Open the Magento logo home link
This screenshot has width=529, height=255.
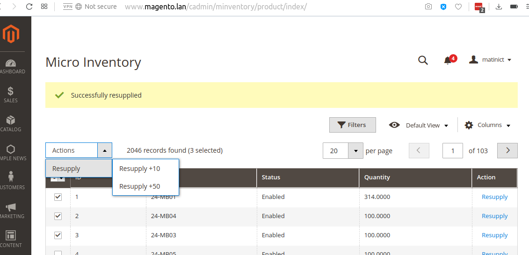[x=11, y=35]
